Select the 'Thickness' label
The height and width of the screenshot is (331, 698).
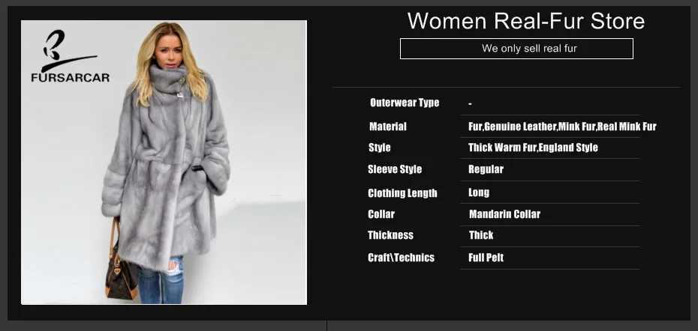point(390,235)
